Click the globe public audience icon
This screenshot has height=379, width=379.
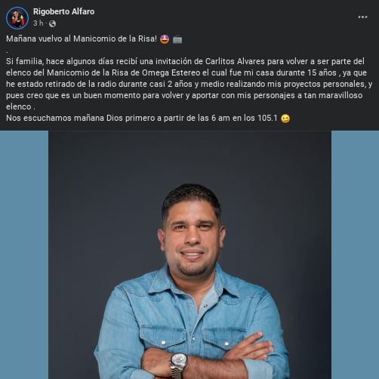(52, 23)
